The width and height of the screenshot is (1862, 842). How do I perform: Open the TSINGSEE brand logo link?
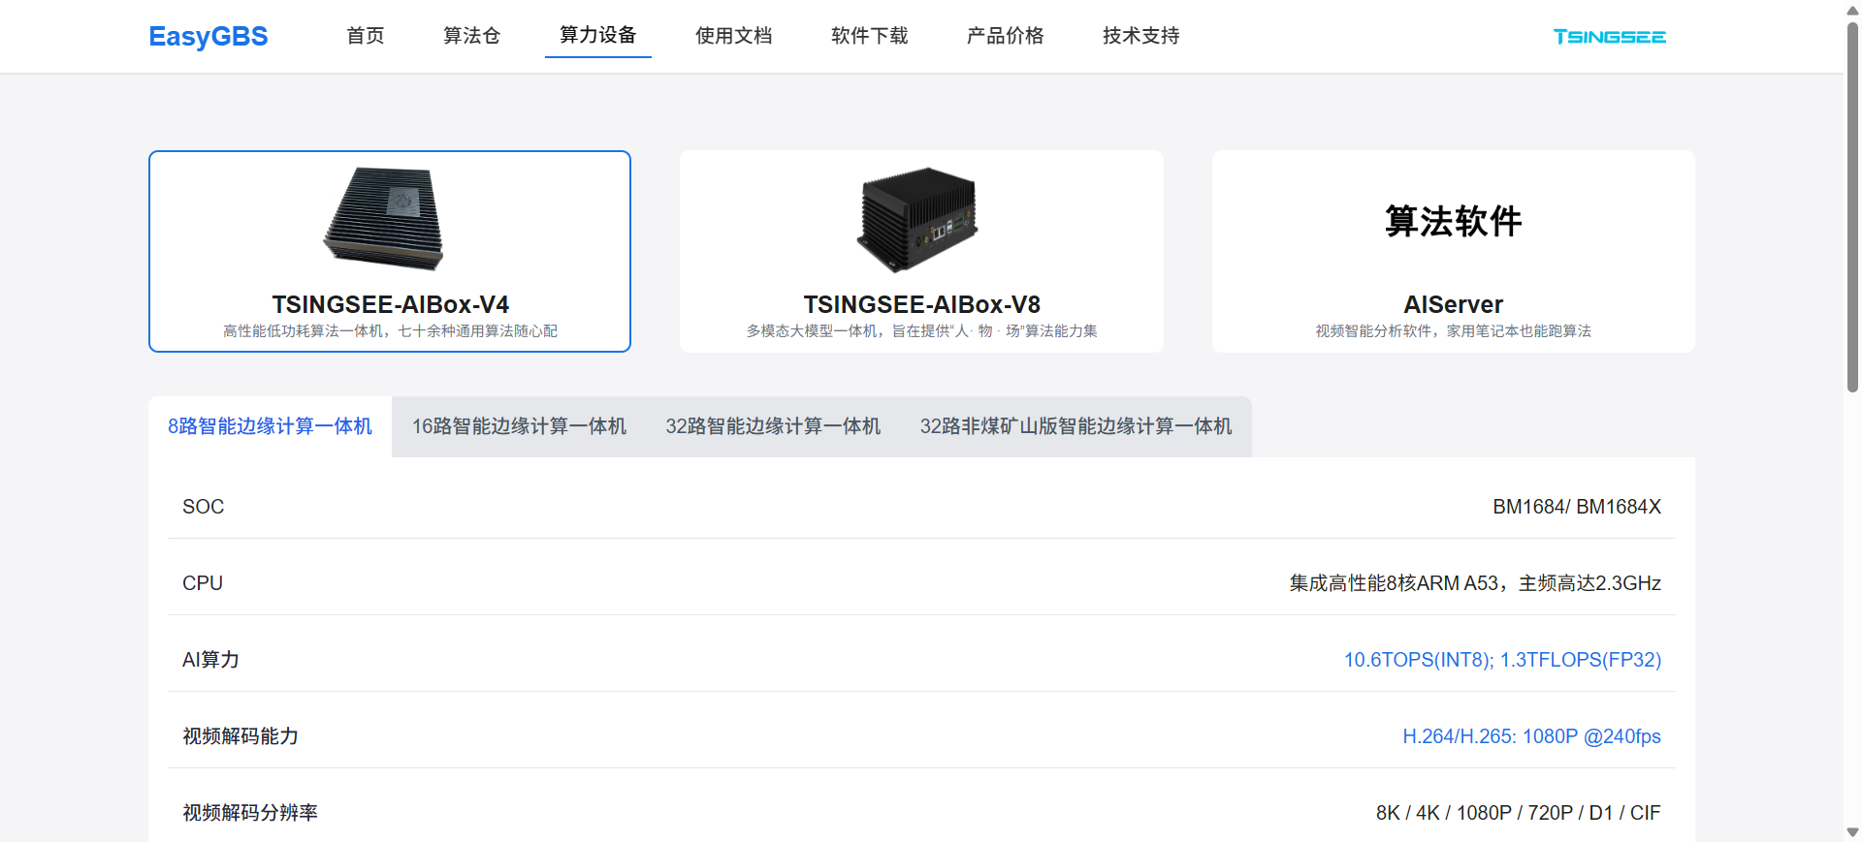tap(1609, 37)
